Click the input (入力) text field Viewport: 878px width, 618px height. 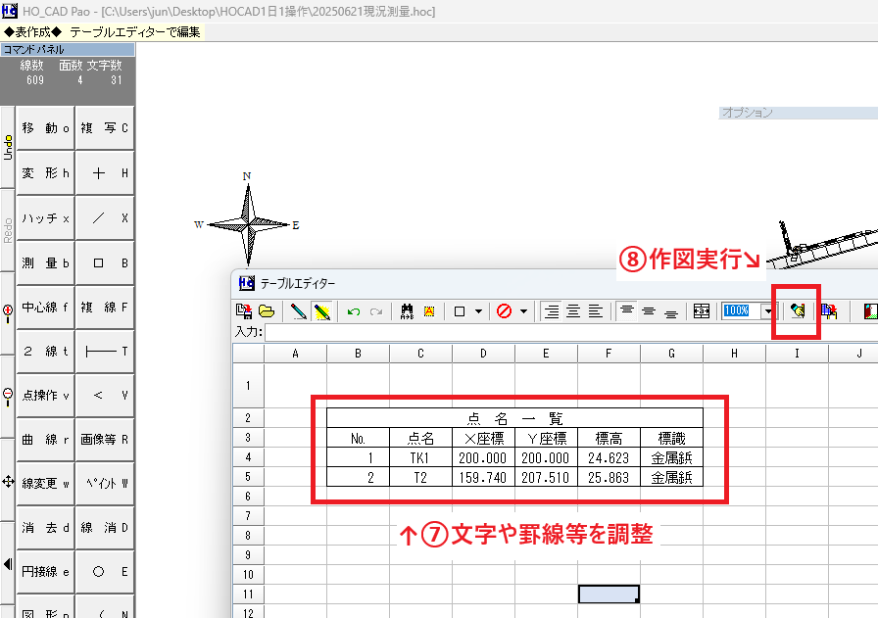pyautogui.click(x=571, y=333)
